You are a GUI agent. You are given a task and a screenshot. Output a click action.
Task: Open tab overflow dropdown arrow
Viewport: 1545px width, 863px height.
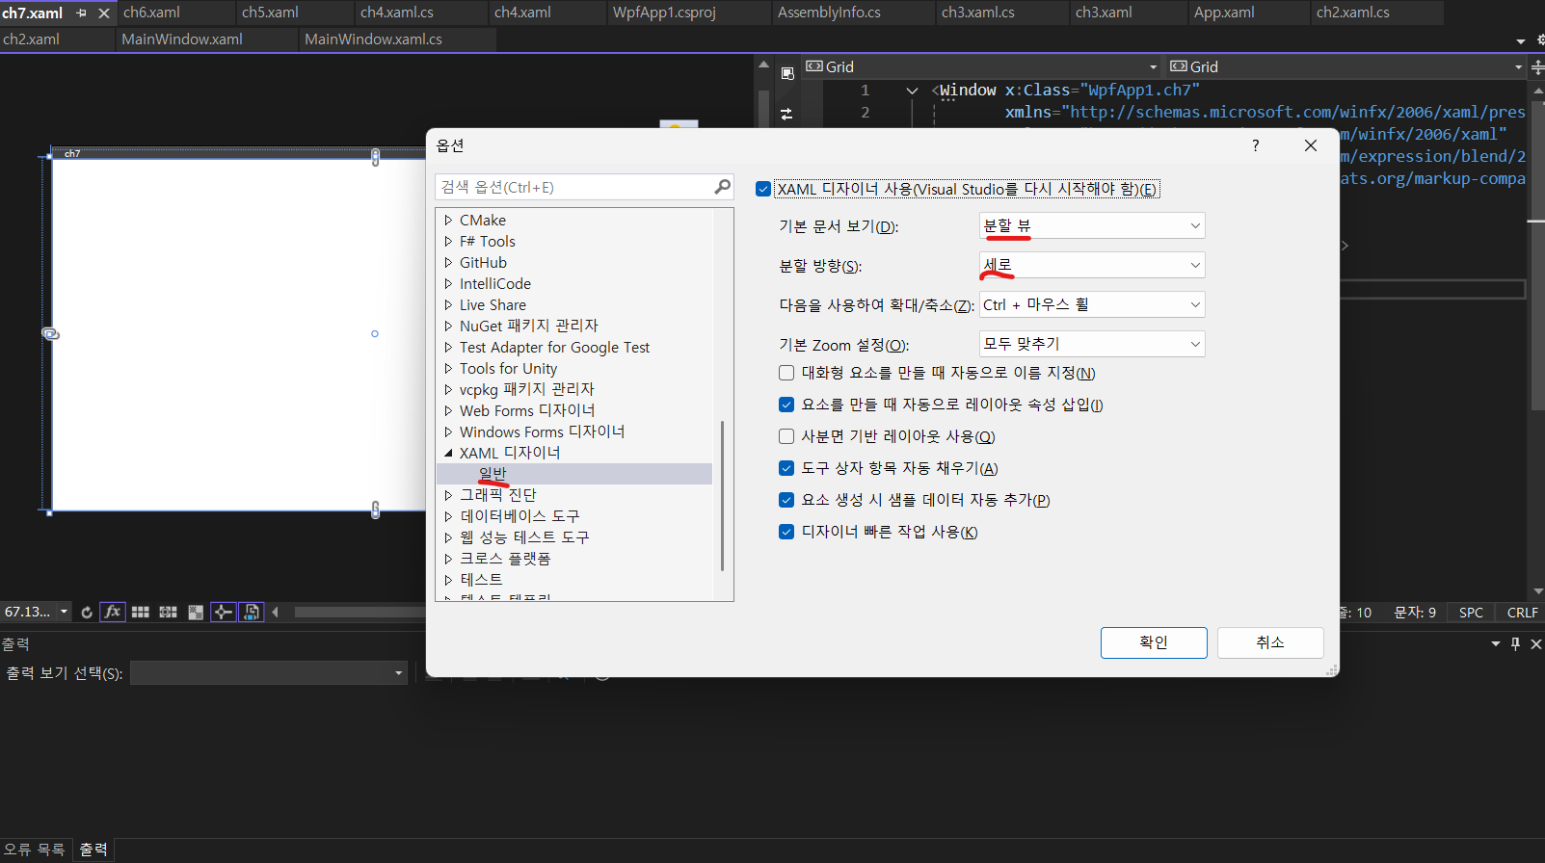pyautogui.click(x=1521, y=40)
